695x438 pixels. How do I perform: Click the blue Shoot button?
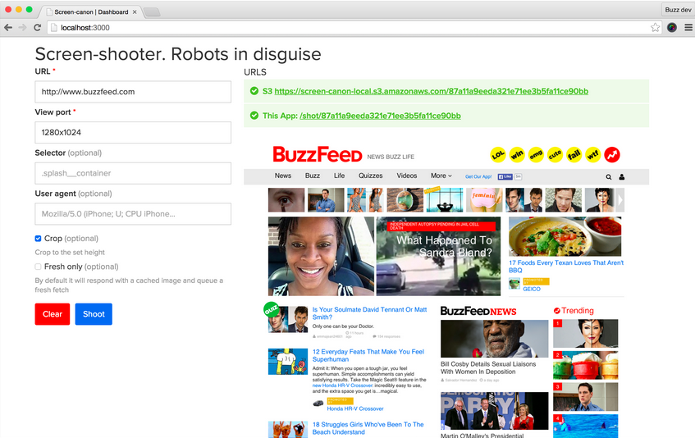pyautogui.click(x=94, y=314)
